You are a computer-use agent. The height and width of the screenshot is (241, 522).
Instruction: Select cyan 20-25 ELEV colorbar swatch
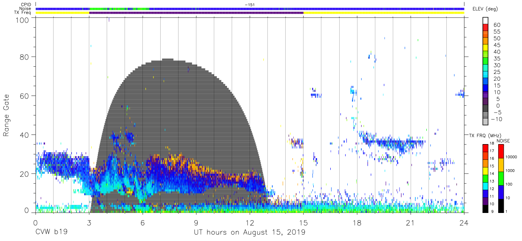tap(486, 75)
